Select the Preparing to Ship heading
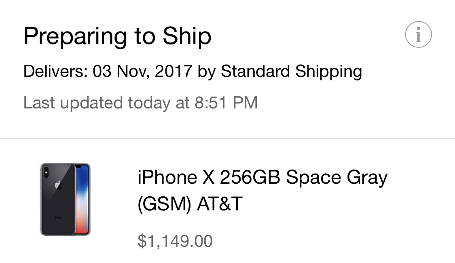Image resolution: width=455 pixels, height=263 pixels. (x=117, y=36)
